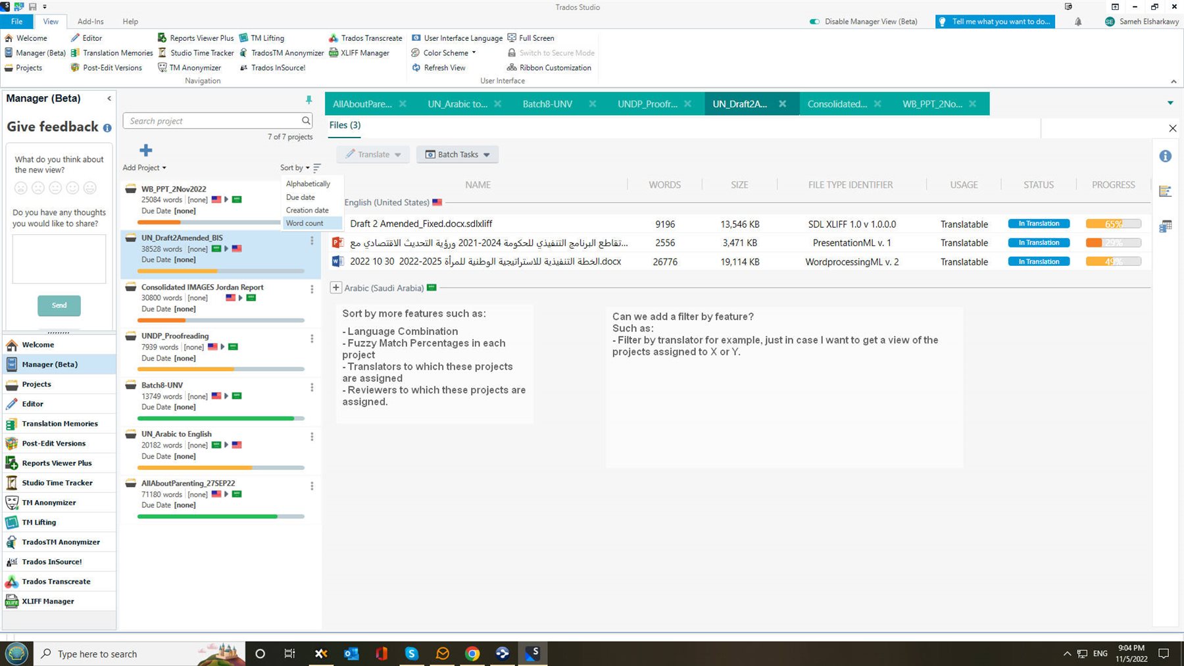1184x666 pixels.
Task: Switch to Full Screen view
Action: (531, 38)
